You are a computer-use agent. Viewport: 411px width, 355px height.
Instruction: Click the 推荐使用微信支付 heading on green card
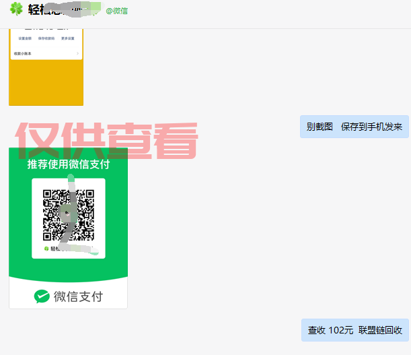(68, 164)
